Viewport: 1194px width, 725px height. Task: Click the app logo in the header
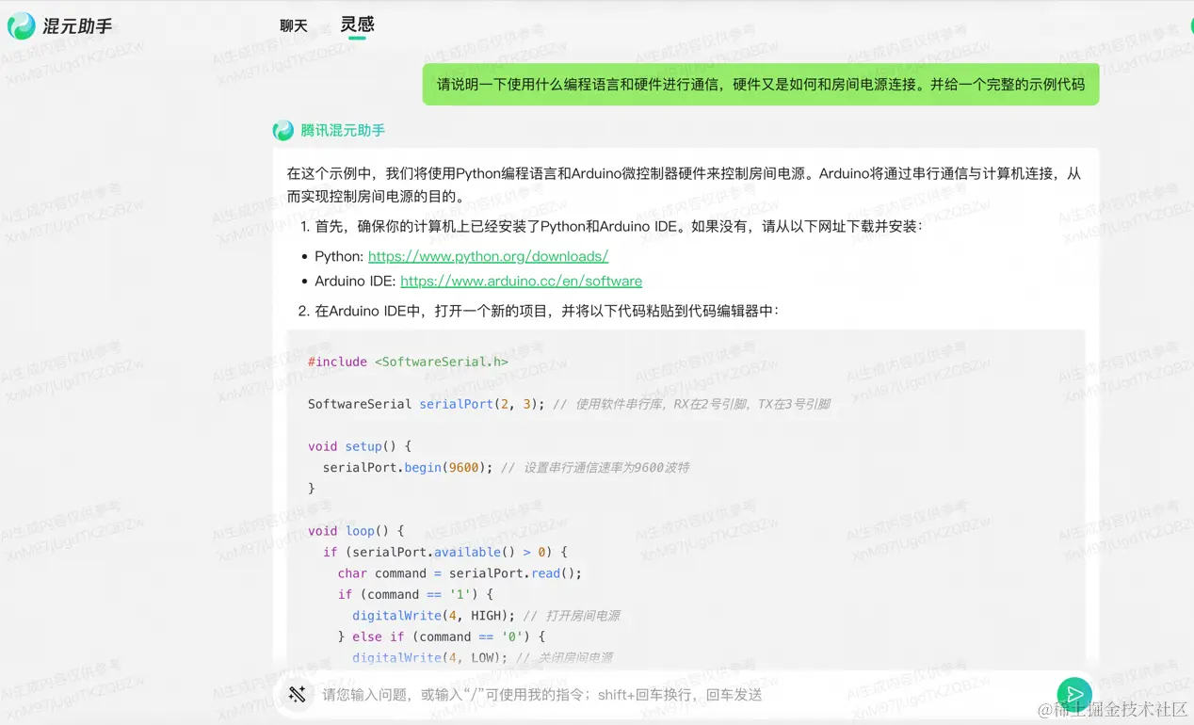coord(19,25)
